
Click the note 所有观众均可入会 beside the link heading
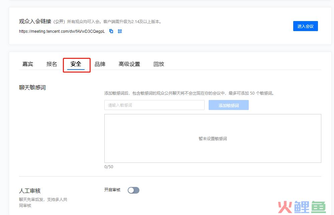click(114, 21)
